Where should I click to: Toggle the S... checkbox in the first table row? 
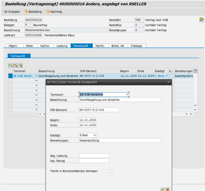pyautogui.click(x=171, y=76)
